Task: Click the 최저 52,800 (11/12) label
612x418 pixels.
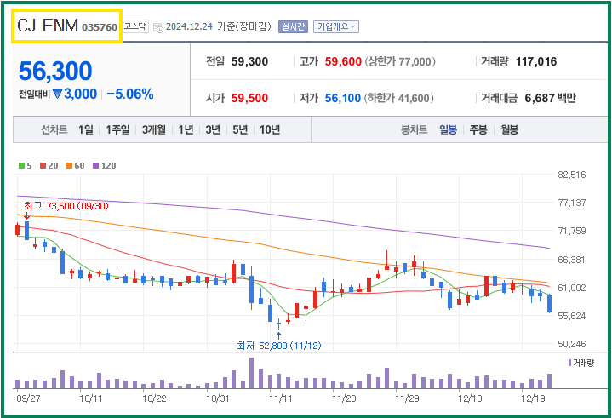Action: click(x=278, y=346)
